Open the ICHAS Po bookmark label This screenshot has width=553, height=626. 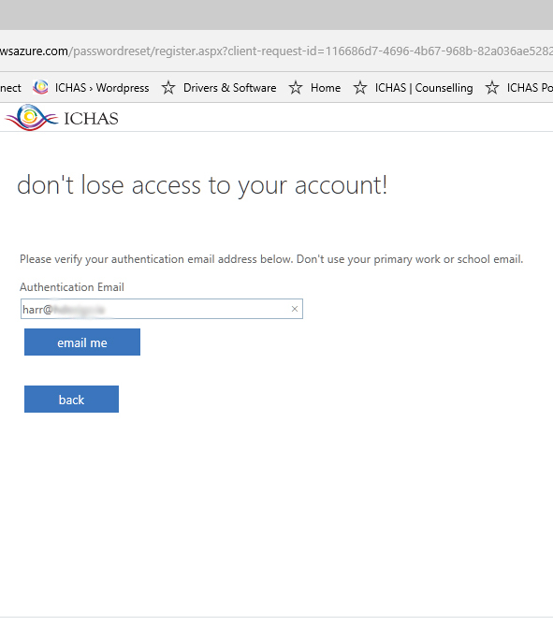point(530,88)
